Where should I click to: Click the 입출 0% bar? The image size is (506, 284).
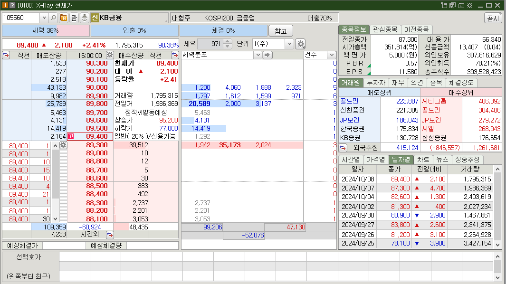click(x=134, y=31)
